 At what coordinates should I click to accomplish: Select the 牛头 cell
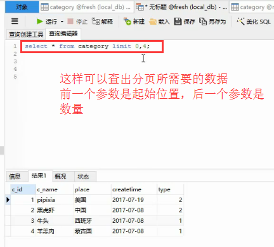tap(55, 220)
